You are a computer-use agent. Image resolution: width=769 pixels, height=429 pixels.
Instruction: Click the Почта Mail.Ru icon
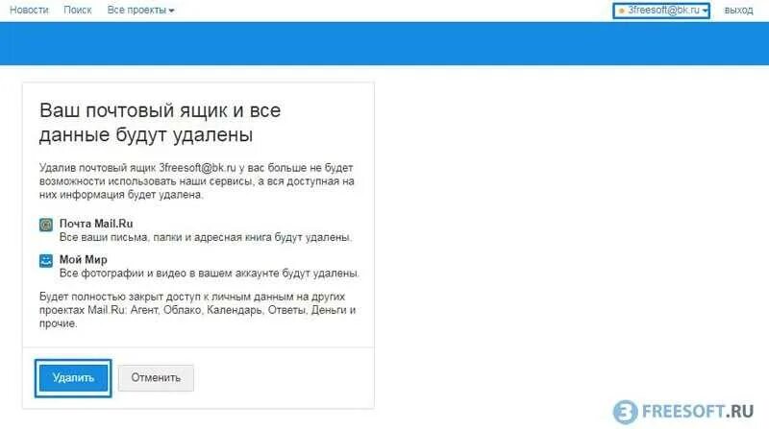coord(46,225)
